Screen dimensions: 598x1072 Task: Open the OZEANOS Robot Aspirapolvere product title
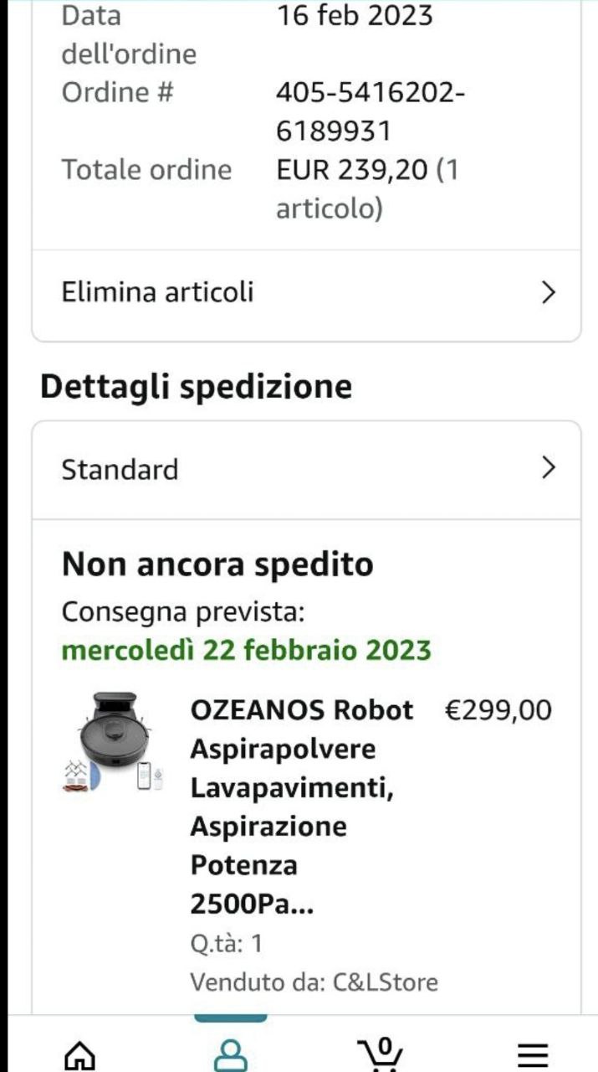coord(301,807)
